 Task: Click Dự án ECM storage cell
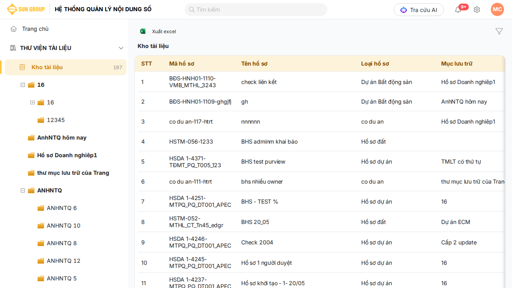tap(456, 222)
